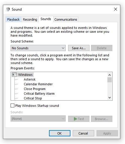Image resolution: width=125 pixels, height=144 pixels.
Task: Select the Calendar Reminder event
Action: 38,84
